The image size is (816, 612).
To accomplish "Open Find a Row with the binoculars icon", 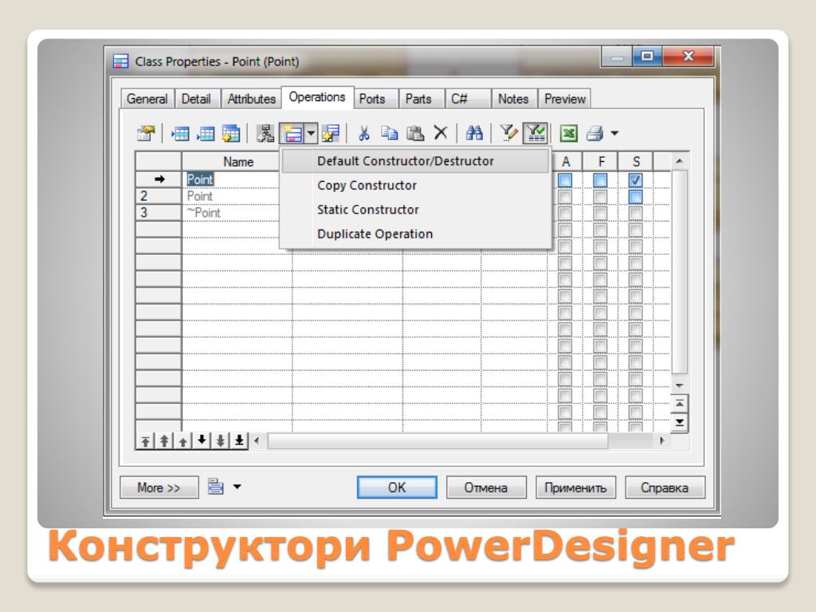I will (x=474, y=134).
